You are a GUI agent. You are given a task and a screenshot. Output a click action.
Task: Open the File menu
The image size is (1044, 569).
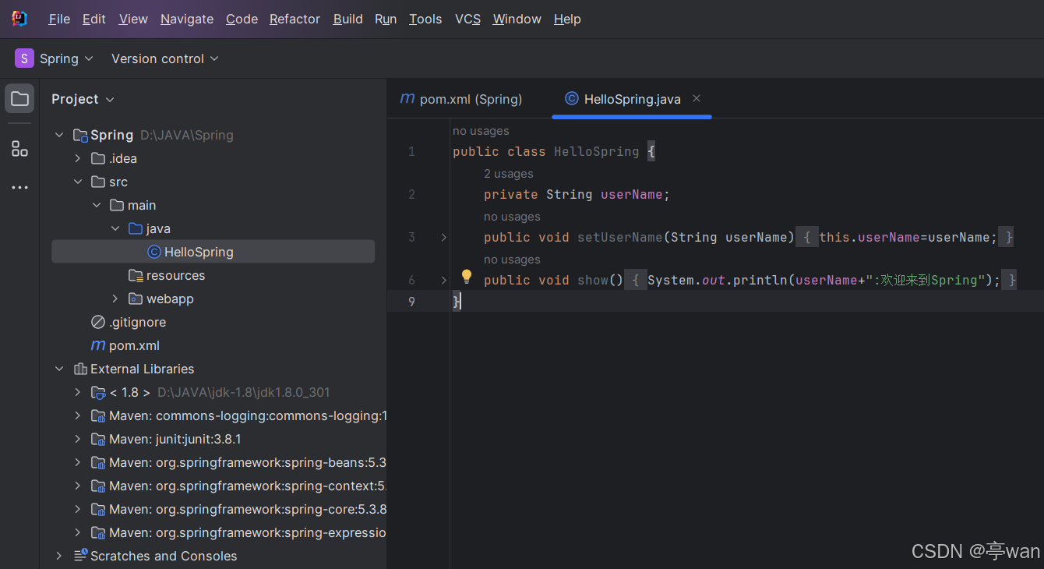(x=59, y=19)
